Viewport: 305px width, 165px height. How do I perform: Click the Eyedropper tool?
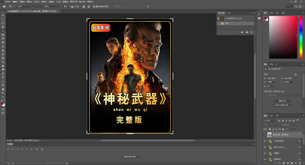(3, 39)
